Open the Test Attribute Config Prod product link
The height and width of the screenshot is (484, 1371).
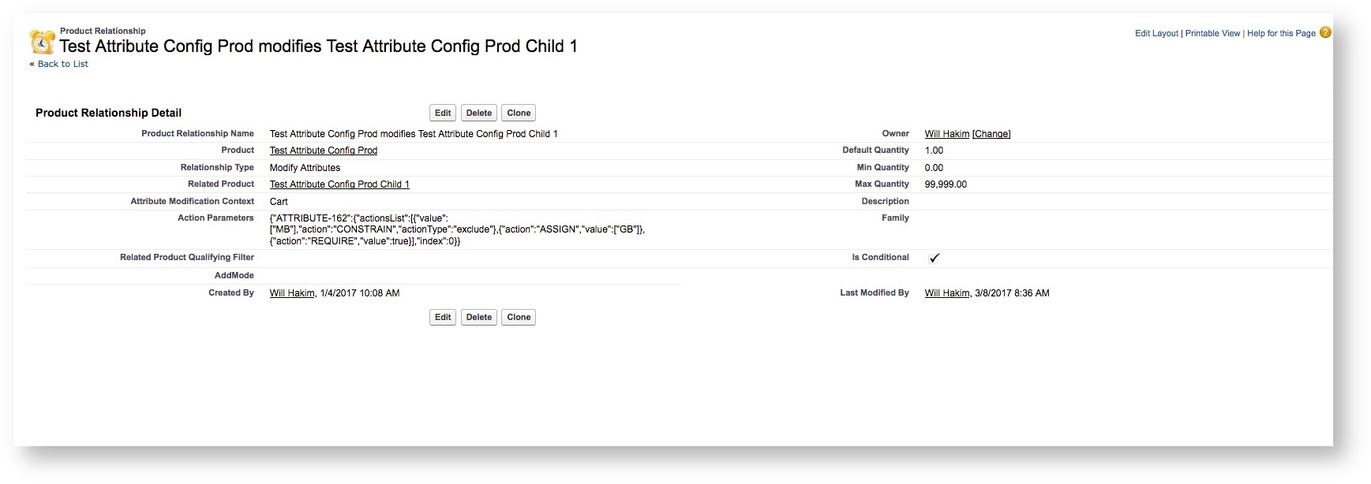coord(324,151)
